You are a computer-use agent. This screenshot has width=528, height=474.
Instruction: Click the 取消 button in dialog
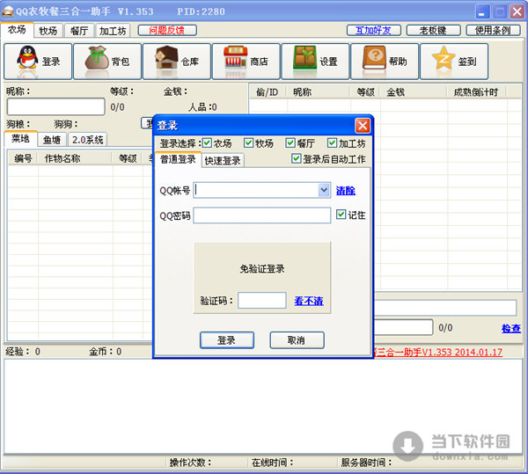(297, 340)
